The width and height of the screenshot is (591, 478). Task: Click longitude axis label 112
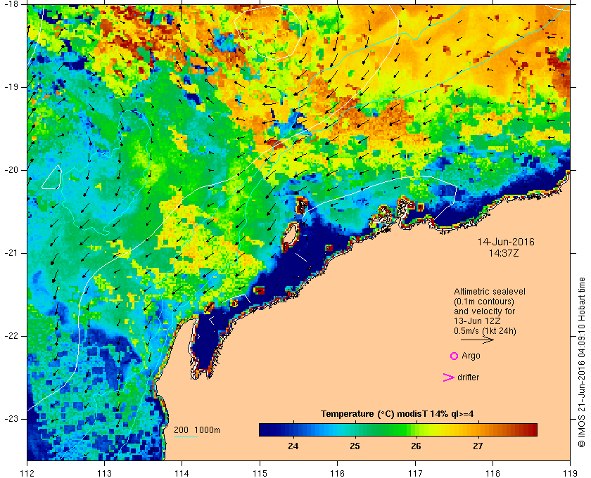pyautogui.click(x=27, y=473)
